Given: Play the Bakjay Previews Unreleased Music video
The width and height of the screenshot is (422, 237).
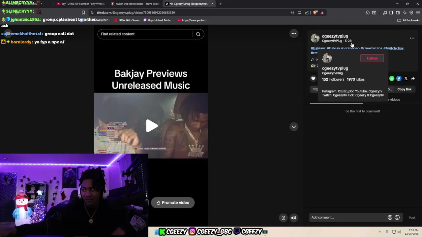Looking at the screenshot, I should tap(152, 126).
